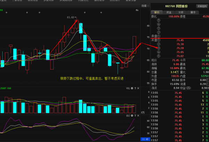Click 总量 volume value 3.14万
Image resolution: width=209 pixels, height=142 pixels.
pyautogui.click(x=175, y=72)
